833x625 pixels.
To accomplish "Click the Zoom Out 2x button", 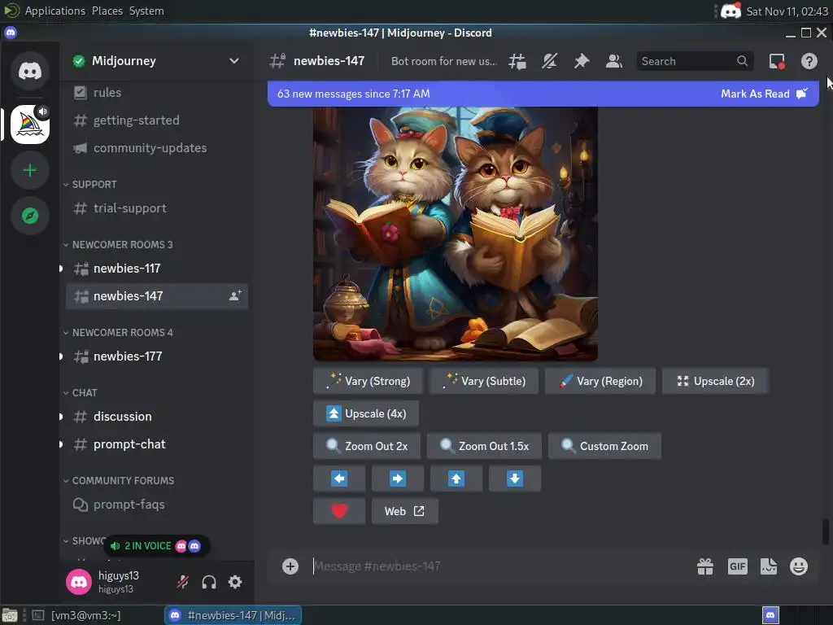I will point(367,446).
